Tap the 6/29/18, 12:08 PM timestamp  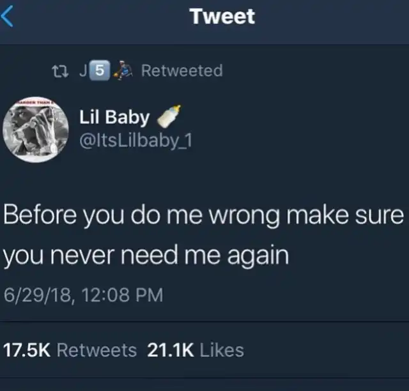click(x=84, y=295)
